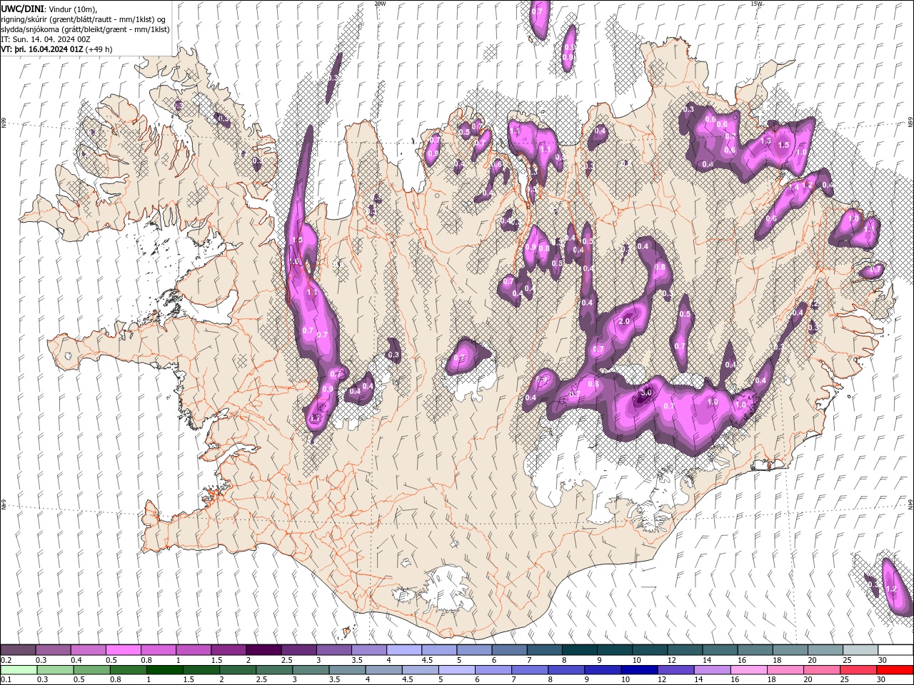
Task: Click snow-scale dark teal swatch between 8 and 9
Action: pos(579,650)
